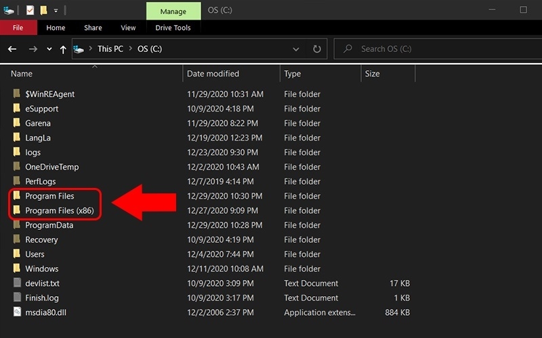This screenshot has height=338, width=542.
Task: Click This PC in the breadcrumb path
Action: pos(110,49)
